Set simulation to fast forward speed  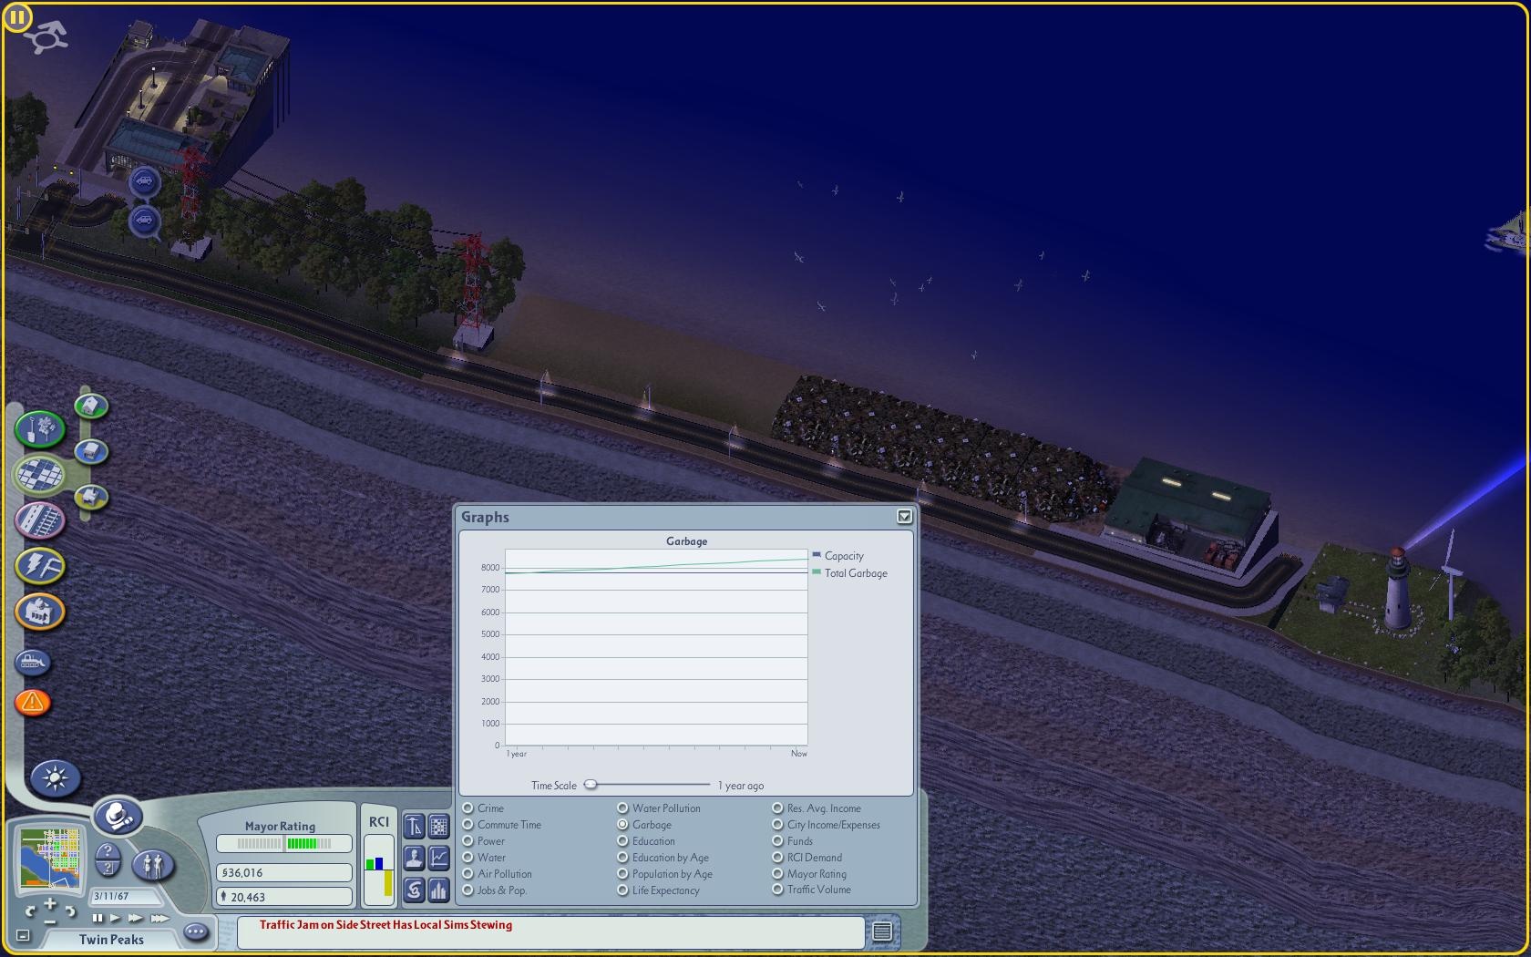(x=136, y=918)
